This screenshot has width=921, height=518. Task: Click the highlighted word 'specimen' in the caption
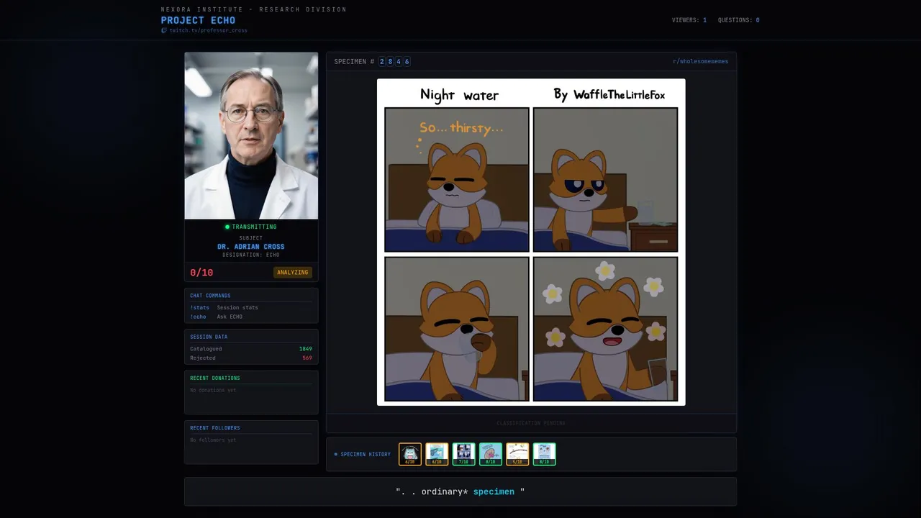(x=494, y=491)
